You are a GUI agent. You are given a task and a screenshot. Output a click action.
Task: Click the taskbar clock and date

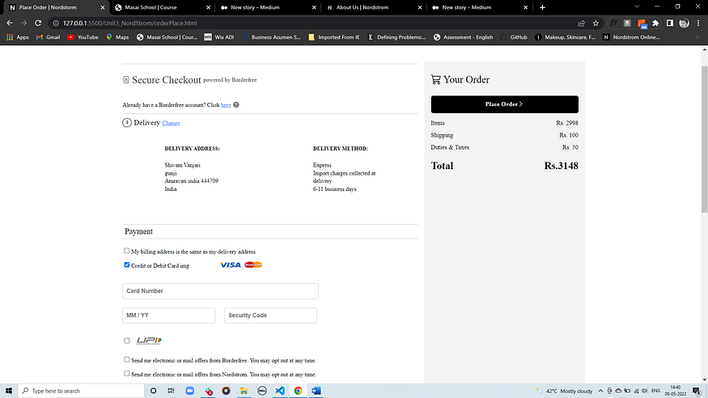pos(675,391)
